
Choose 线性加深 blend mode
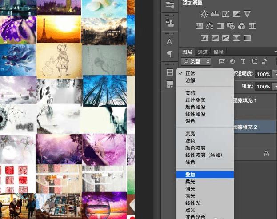click(205, 114)
